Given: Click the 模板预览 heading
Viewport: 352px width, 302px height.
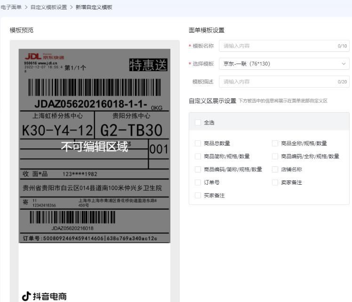Looking at the screenshot, I should (x=22, y=30).
